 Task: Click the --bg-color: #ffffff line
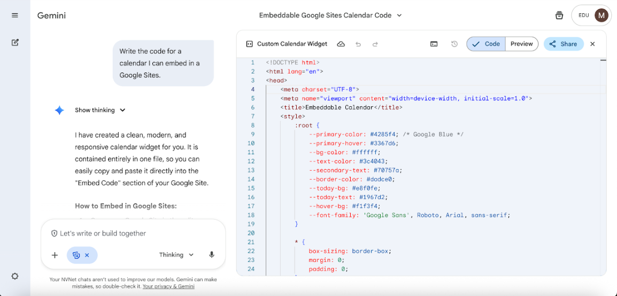click(345, 153)
